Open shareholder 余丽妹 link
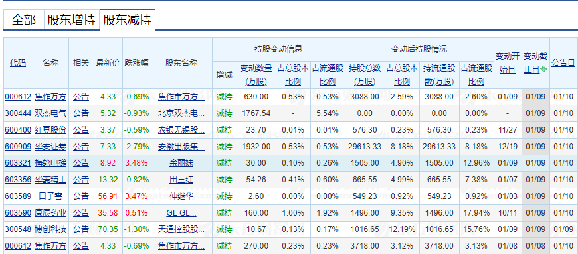578x254 pixels. 181,163
